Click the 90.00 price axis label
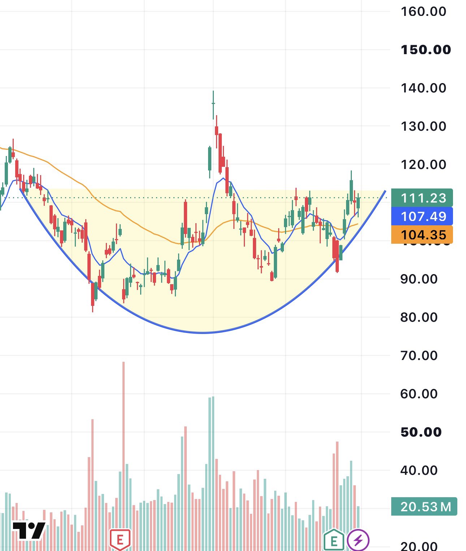Viewport: 466px width, 551px height. 419,279
